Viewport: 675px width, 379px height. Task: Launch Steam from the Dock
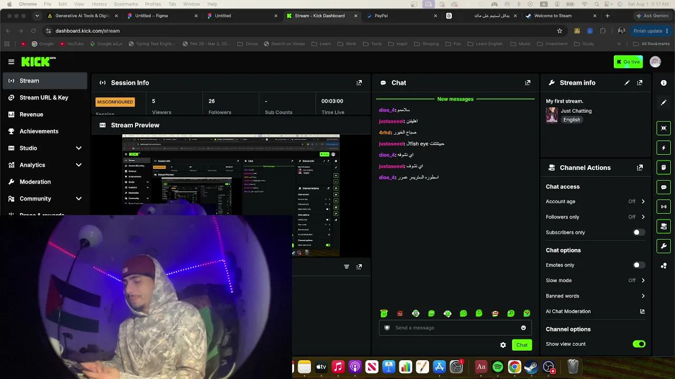click(531, 367)
